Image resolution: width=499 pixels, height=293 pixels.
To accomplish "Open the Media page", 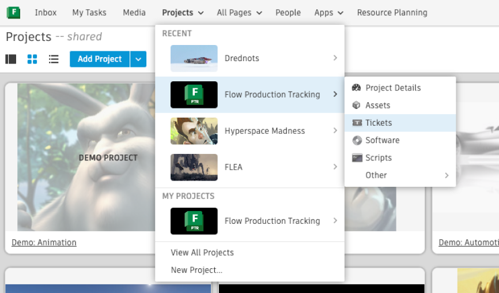I will coord(134,13).
